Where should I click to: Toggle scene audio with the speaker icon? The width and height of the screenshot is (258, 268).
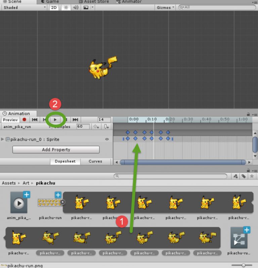point(76,7)
